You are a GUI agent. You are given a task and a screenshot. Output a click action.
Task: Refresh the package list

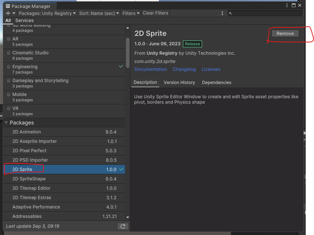(x=123, y=226)
